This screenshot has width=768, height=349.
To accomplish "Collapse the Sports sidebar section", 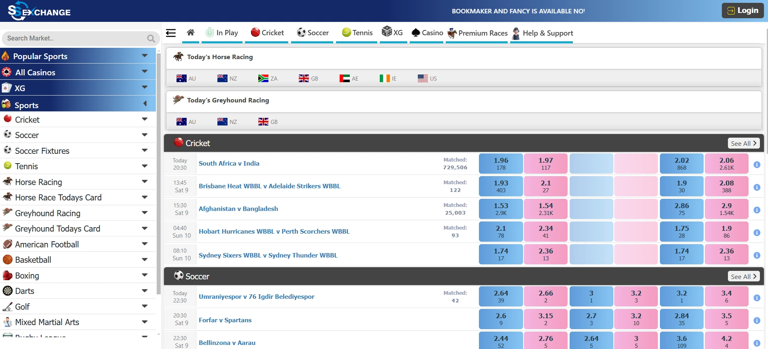I will (78, 104).
